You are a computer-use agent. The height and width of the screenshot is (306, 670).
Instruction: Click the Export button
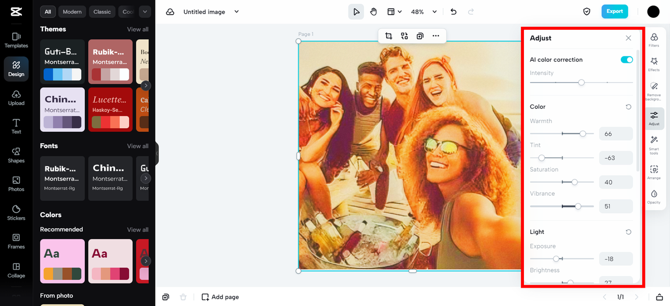tap(615, 12)
